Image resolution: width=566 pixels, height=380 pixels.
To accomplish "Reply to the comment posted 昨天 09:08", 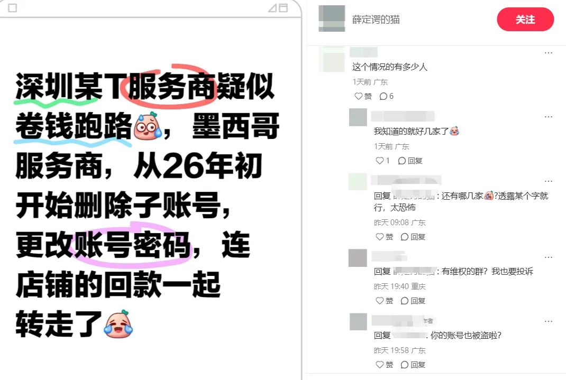I will click(x=413, y=237).
